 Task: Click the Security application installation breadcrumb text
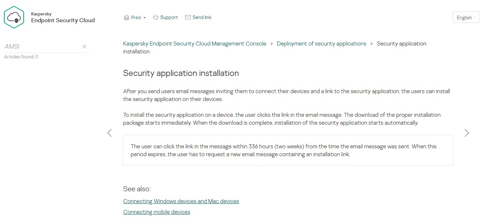click(x=275, y=48)
